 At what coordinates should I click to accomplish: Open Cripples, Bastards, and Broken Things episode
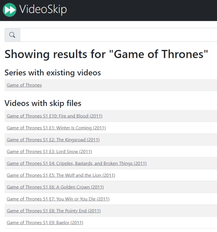pos(76,163)
